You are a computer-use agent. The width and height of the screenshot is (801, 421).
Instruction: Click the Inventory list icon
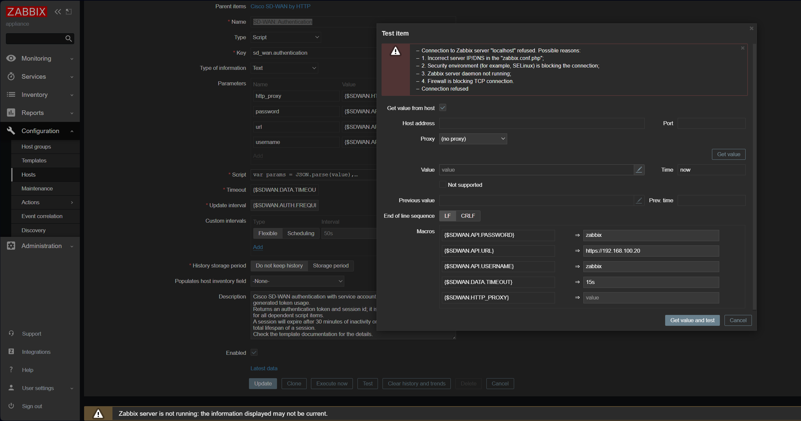[11, 95]
